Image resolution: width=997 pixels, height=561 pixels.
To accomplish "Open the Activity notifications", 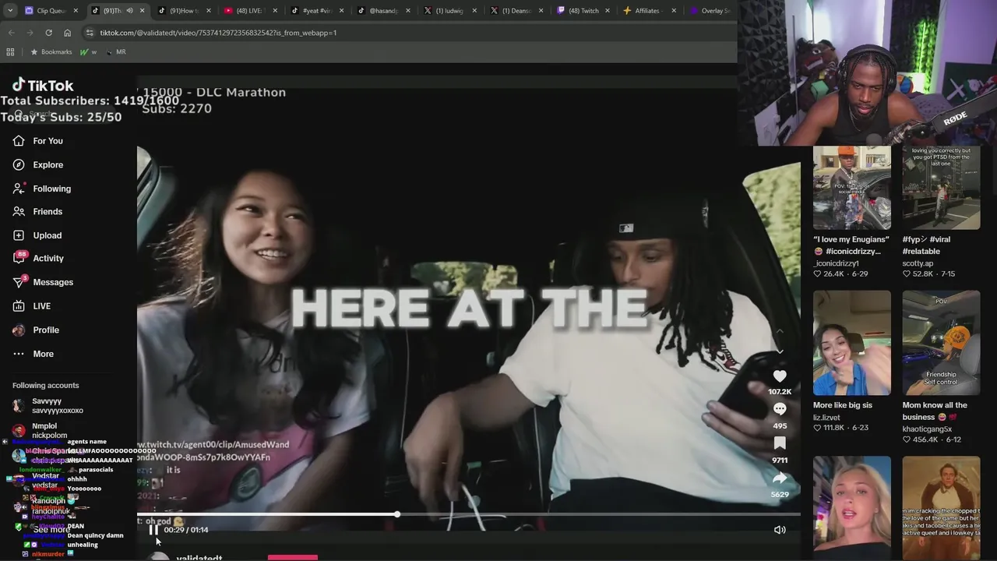I will tap(38, 258).
